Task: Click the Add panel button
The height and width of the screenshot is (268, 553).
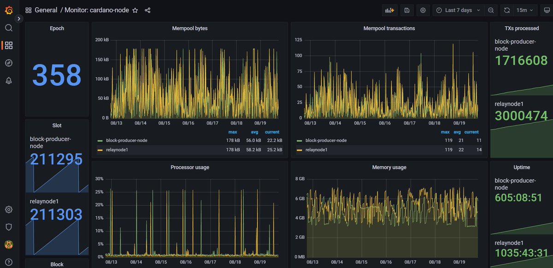Action: pyautogui.click(x=390, y=10)
